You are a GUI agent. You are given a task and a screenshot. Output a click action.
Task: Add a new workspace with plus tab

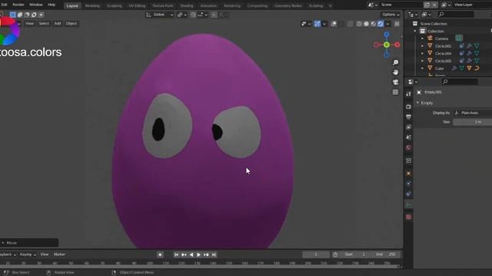(330, 5)
